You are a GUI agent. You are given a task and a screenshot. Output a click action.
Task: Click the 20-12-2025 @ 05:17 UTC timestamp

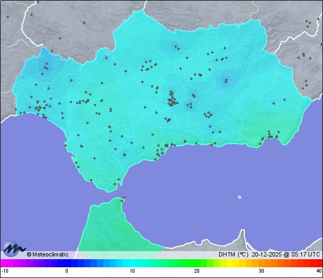285,254
